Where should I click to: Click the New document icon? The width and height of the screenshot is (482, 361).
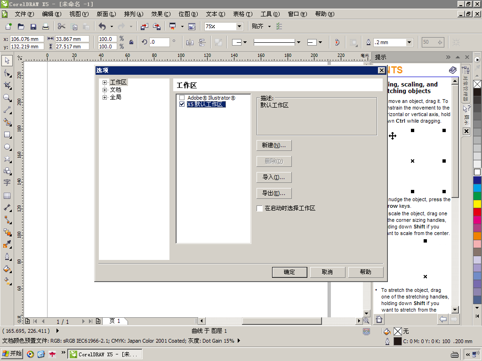[8, 26]
